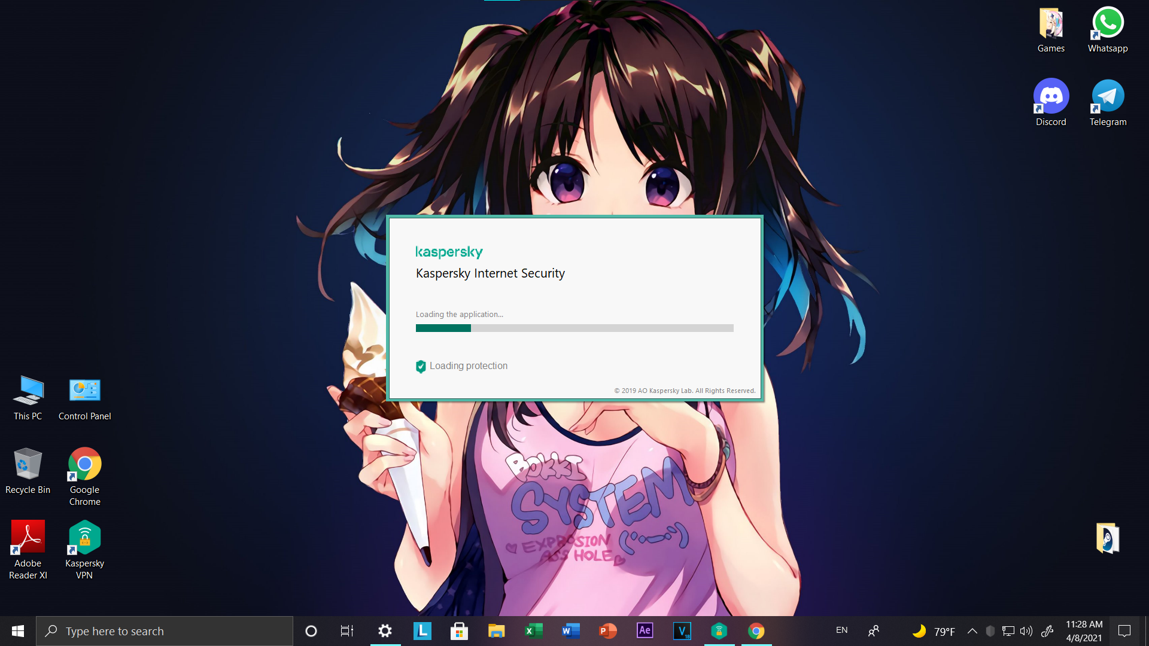
Task: Open the Task View button
Action: point(347,630)
